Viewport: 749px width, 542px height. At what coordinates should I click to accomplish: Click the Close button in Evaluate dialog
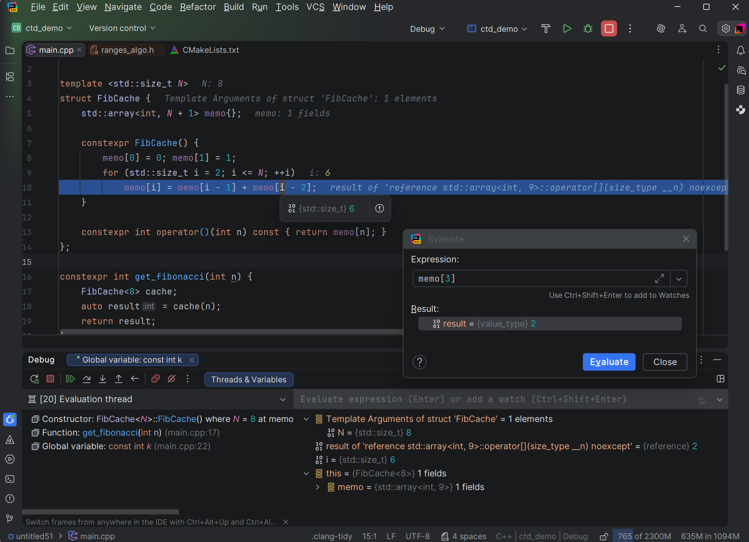tap(664, 362)
